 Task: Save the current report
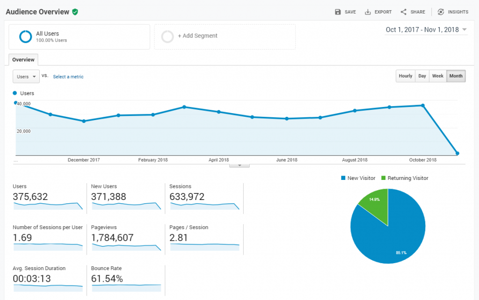(x=345, y=12)
